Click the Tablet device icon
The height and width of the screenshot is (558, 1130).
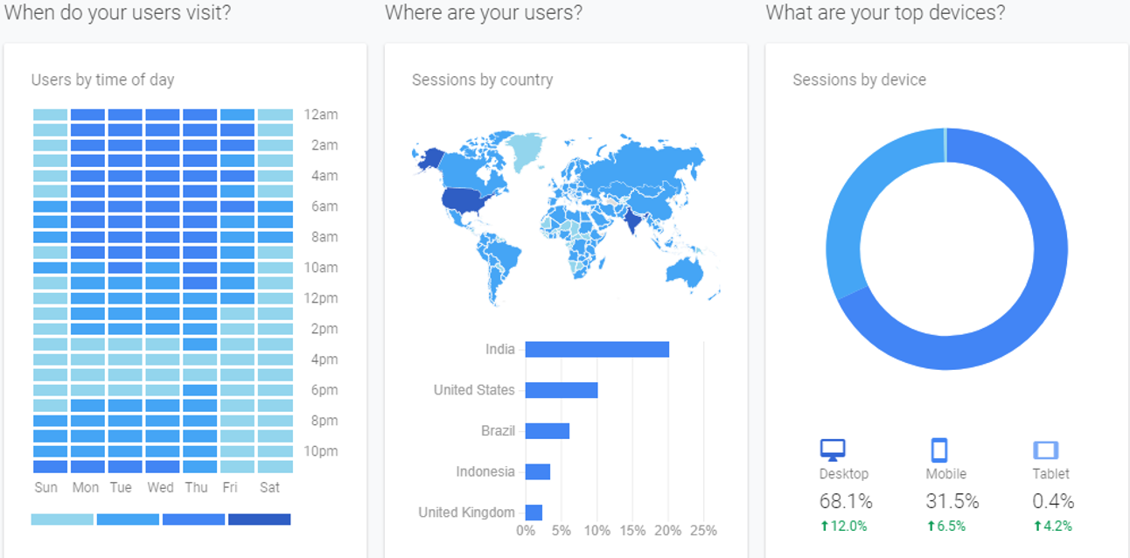1045,450
